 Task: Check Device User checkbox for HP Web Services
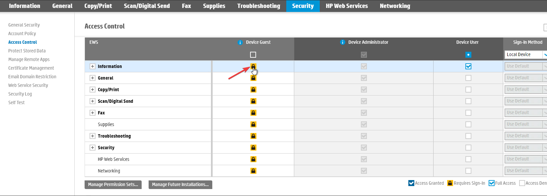point(468,159)
